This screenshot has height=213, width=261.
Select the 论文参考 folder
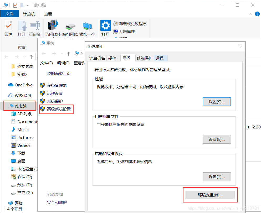[22, 66]
